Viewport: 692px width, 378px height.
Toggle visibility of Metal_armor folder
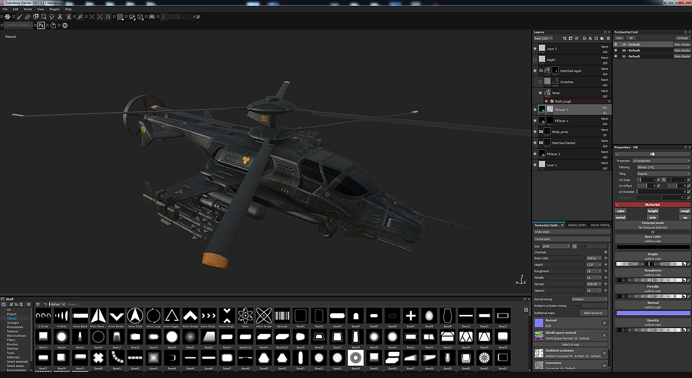pyautogui.click(x=535, y=132)
